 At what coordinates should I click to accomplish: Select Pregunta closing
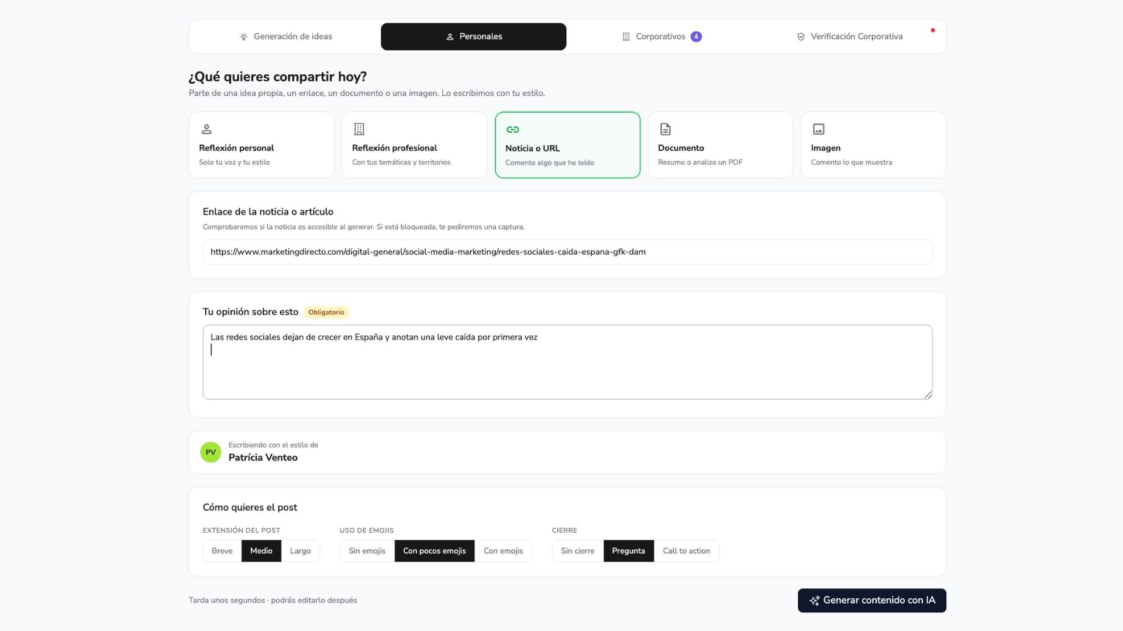coord(629,551)
